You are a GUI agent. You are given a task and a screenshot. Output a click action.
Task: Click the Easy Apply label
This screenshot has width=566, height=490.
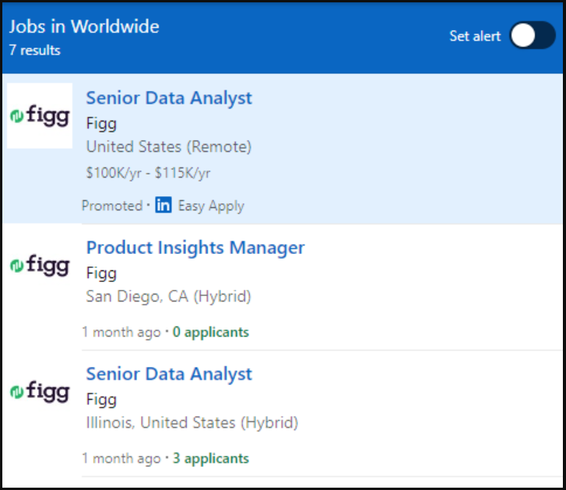211,206
